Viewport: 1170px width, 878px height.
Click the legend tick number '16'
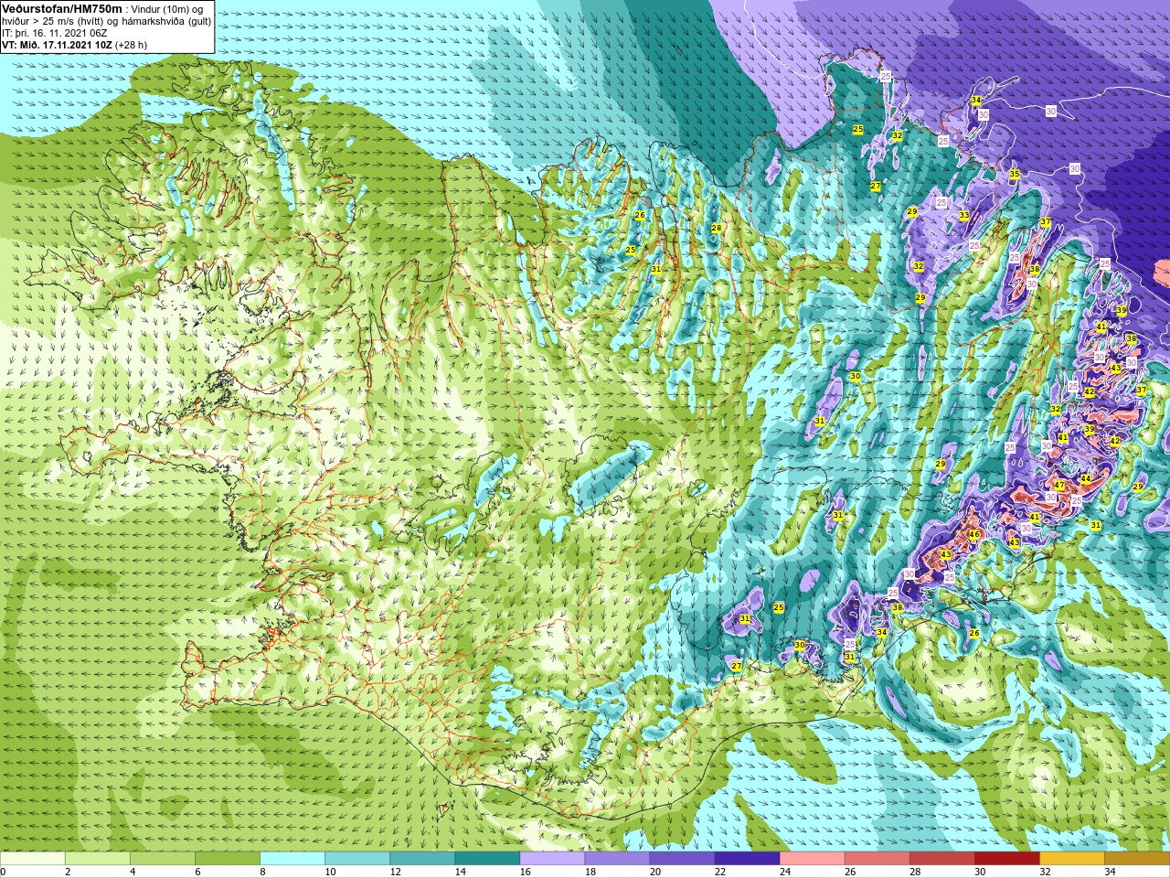click(x=526, y=872)
